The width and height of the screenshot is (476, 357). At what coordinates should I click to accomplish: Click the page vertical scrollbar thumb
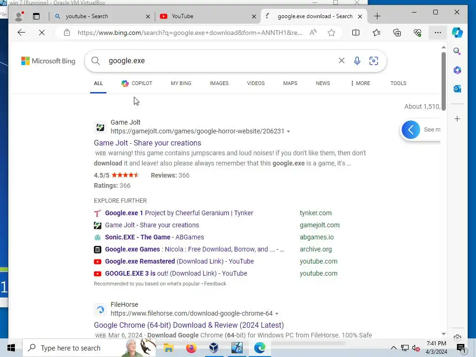[x=443, y=81]
